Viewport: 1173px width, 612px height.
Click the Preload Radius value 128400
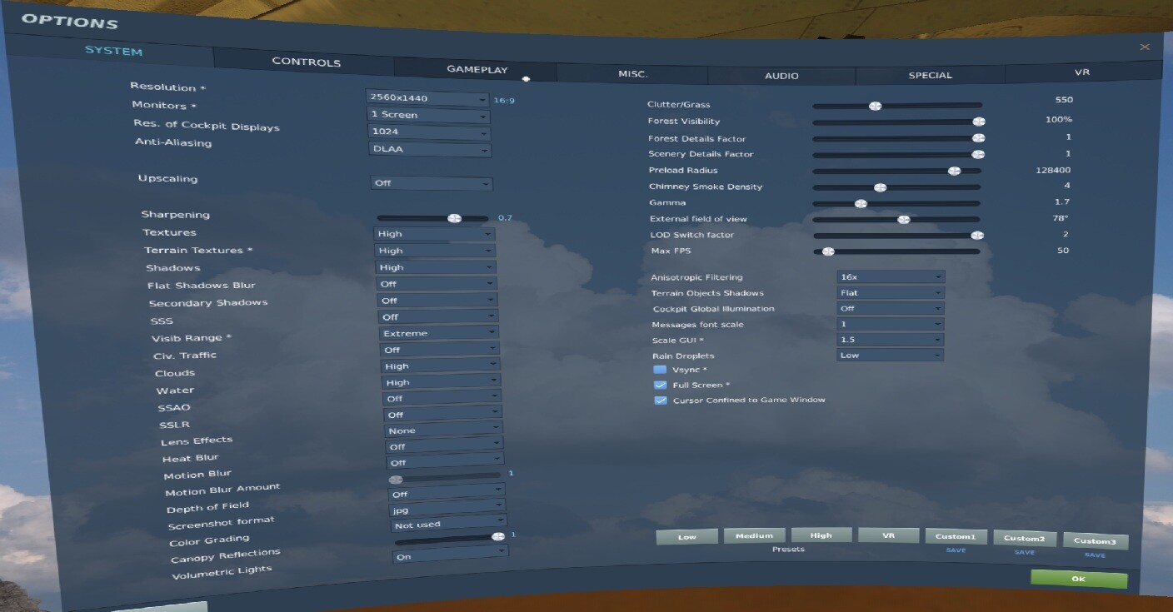pyautogui.click(x=1054, y=170)
